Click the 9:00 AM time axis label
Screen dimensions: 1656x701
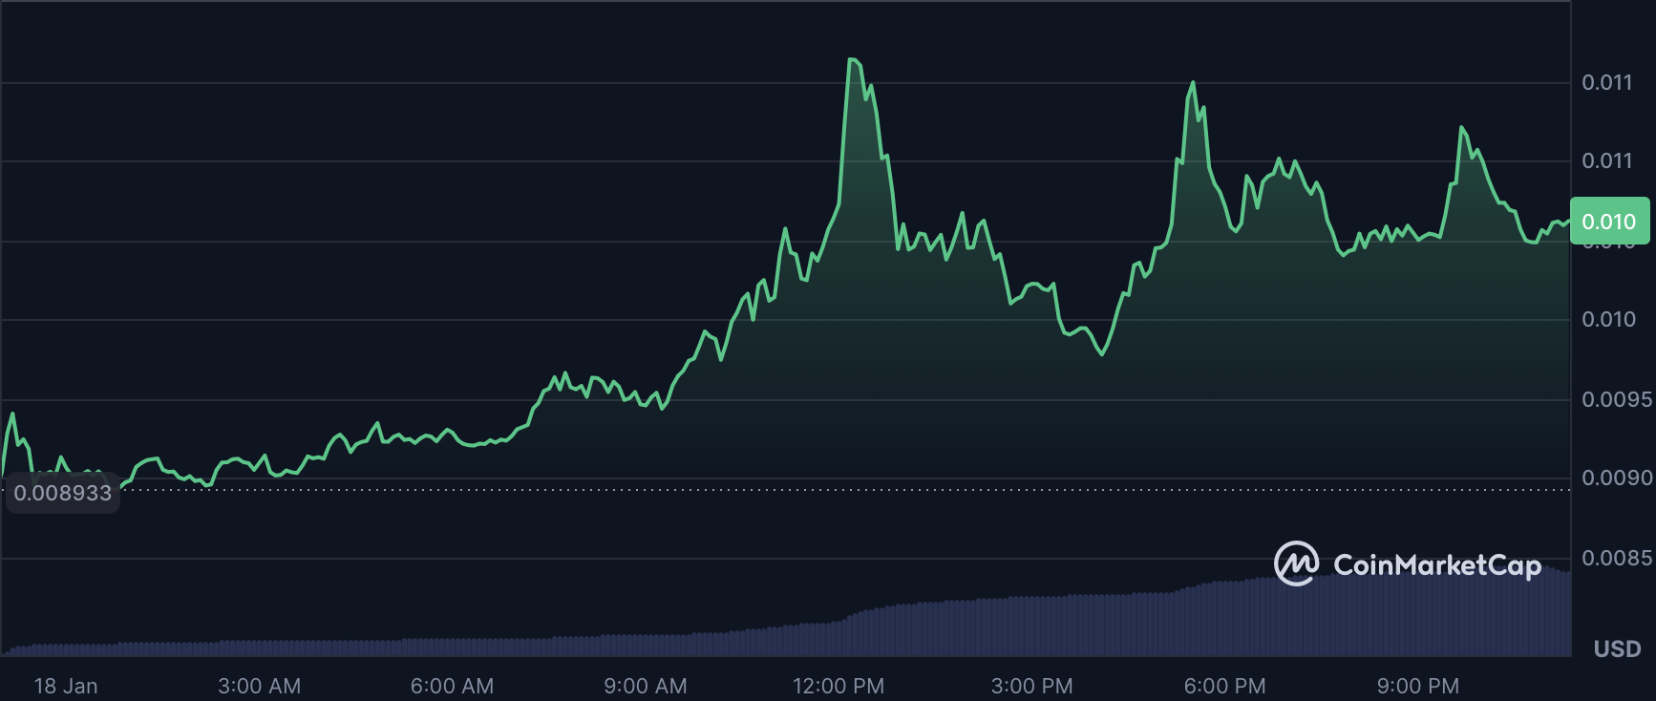click(x=645, y=686)
